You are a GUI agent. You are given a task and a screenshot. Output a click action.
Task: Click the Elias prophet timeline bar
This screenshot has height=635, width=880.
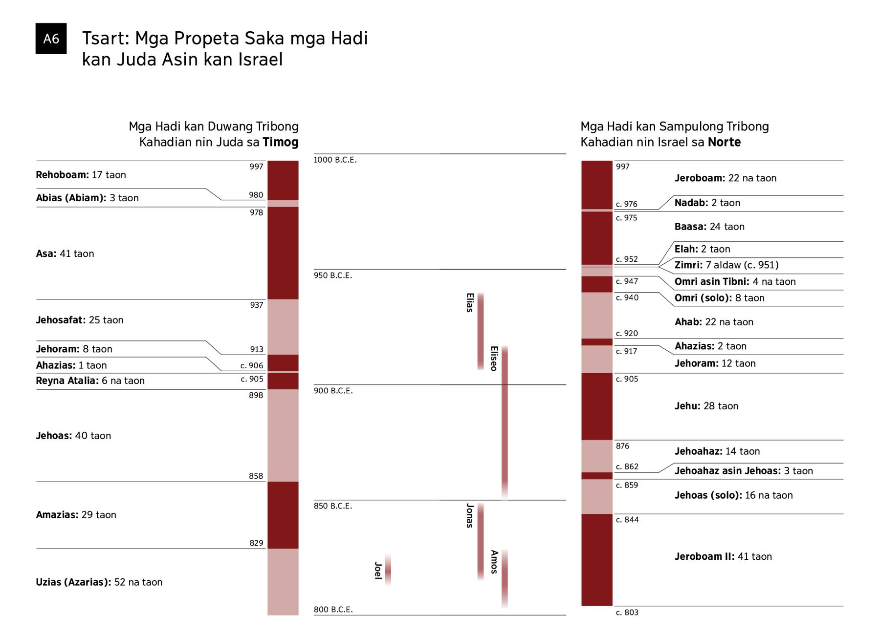481,331
